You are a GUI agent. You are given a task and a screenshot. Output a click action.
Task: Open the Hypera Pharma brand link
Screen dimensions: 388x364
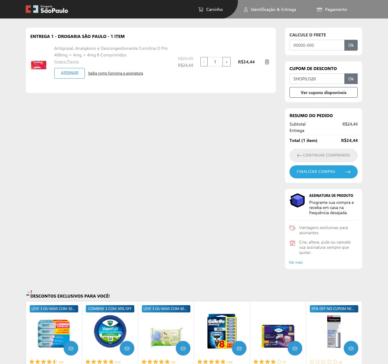[66, 62]
